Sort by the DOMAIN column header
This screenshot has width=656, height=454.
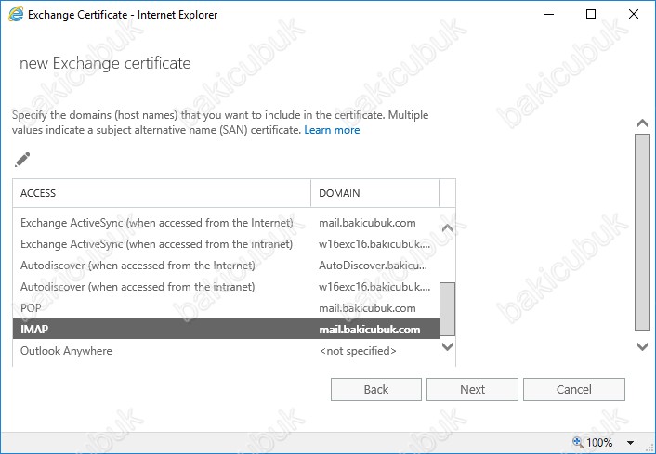click(374, 193)
